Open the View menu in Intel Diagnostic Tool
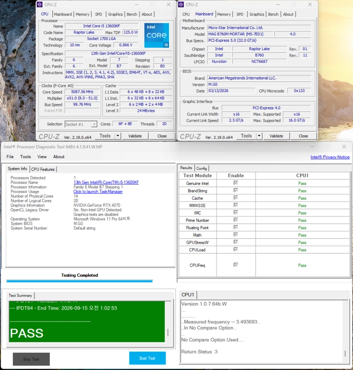353x370 pixels. 42,157
